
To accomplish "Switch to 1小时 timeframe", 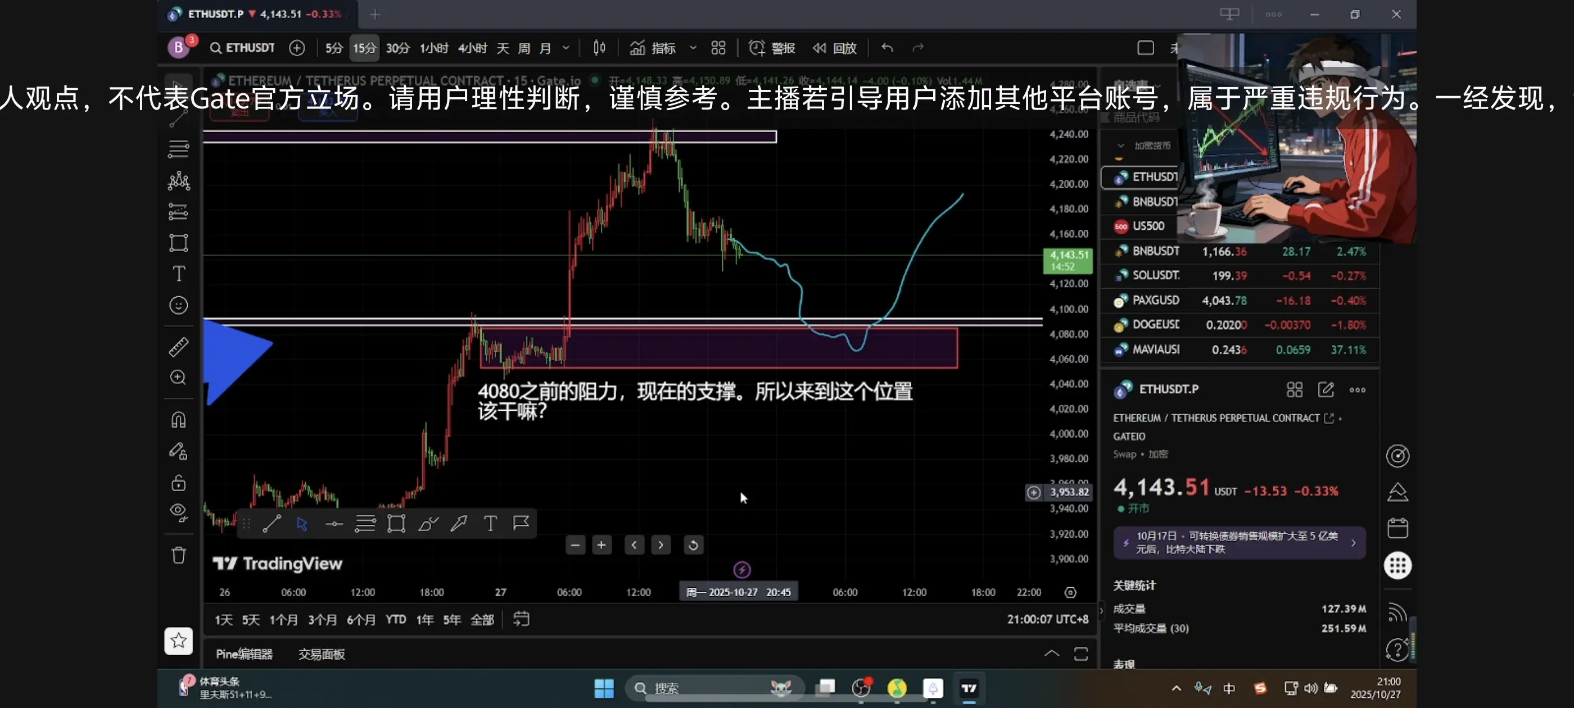I will tap(433, 48).
